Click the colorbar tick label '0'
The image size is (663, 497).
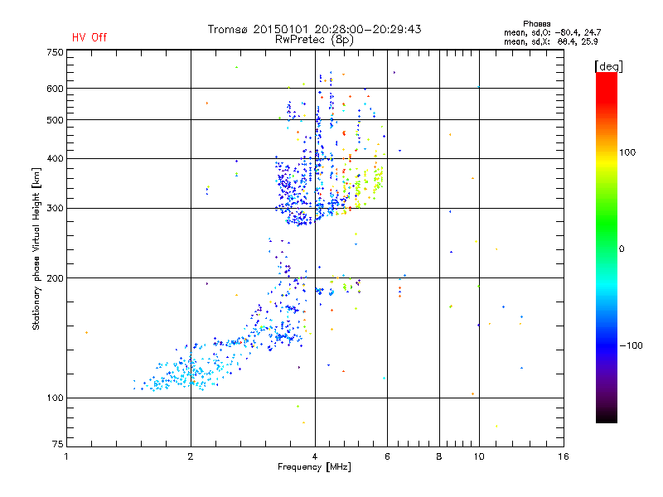(622, 249)
